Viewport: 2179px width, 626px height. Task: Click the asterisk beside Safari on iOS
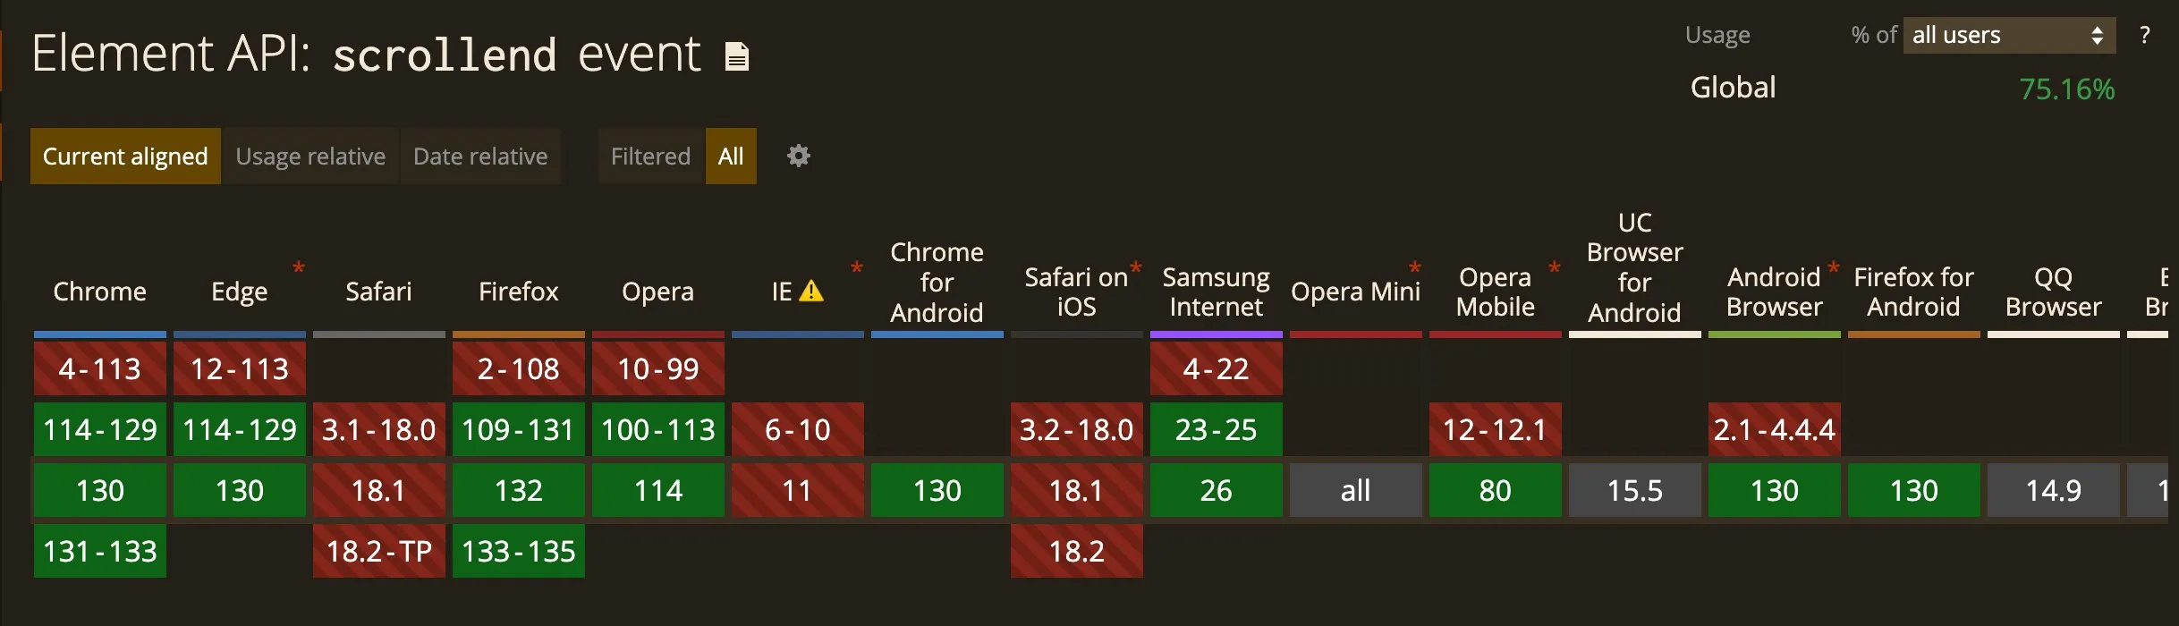tap(1136, 267)
